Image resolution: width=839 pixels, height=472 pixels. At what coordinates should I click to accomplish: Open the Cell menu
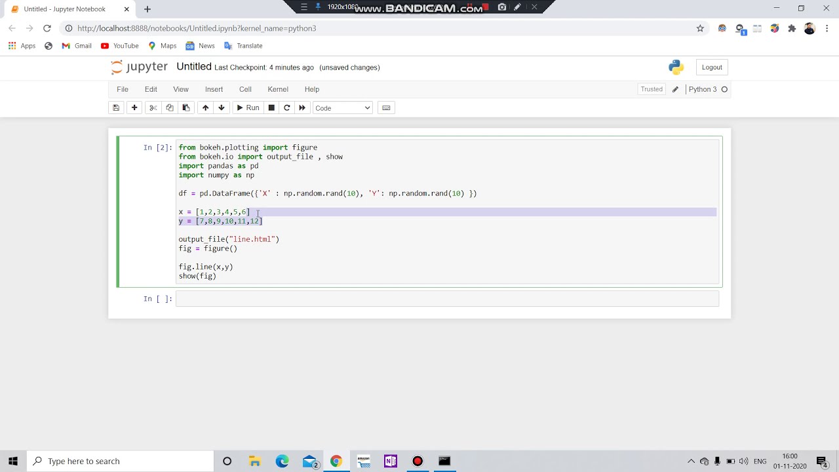(245, 89)
